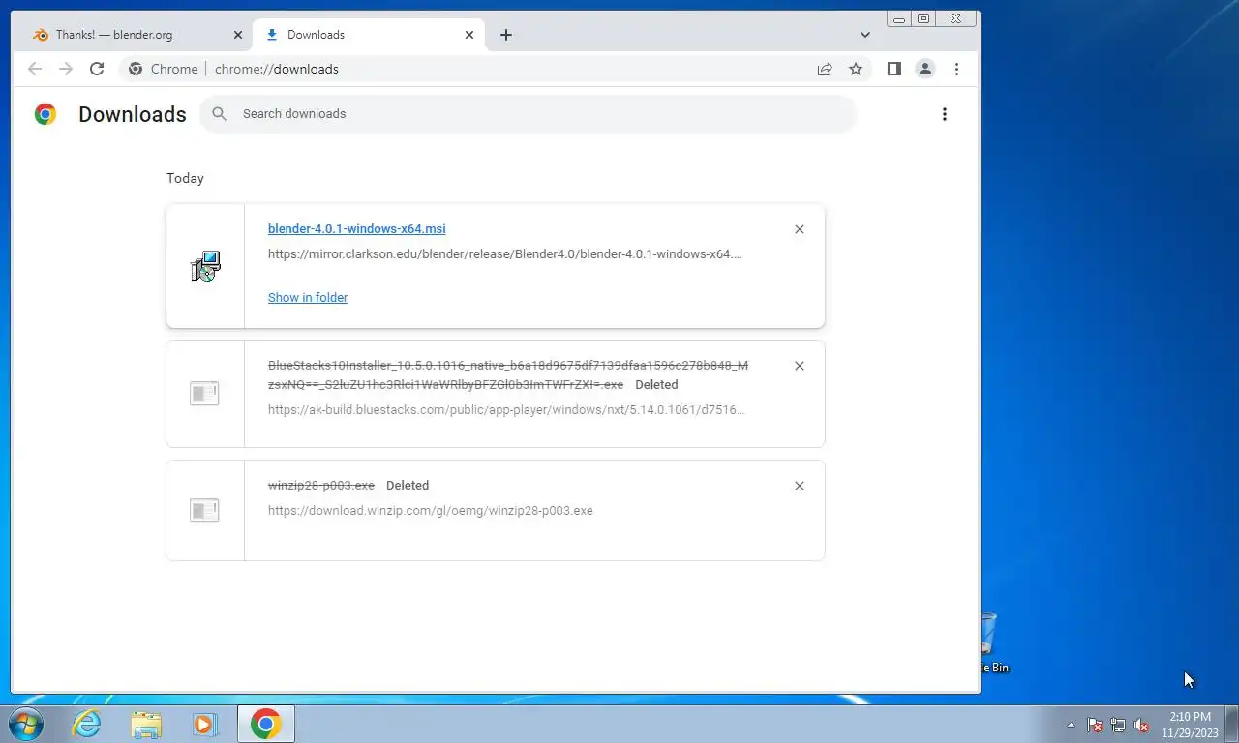The width and height of the screenshot is (1239, 743).
Task: Open blender-4.0.1-windows-x64.msi file link
Action: coord(357,229)
